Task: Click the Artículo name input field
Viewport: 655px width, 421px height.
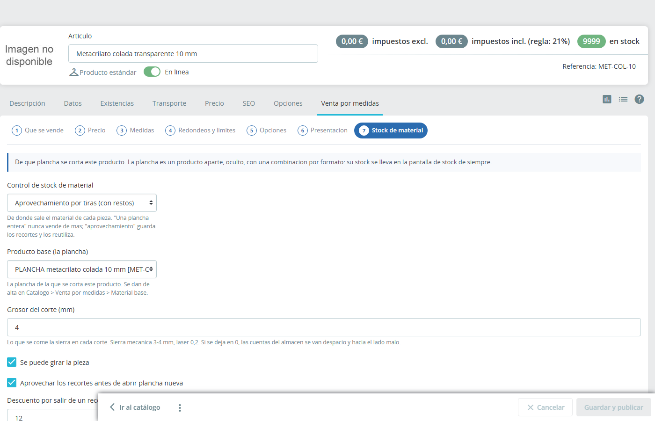Action: (193, 54)
